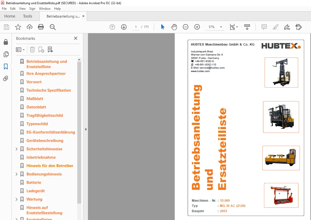Viewport: 311px width, 220px height.
Task: Click the Save file icon
Action: click(7, 27)
